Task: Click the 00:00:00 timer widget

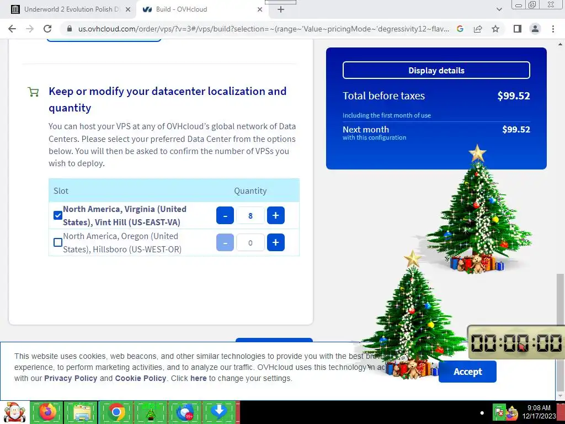Action: click(x=516, y=342)
